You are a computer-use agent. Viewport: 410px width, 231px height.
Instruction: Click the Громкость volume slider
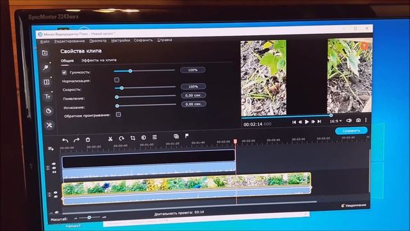pos(144,71)
